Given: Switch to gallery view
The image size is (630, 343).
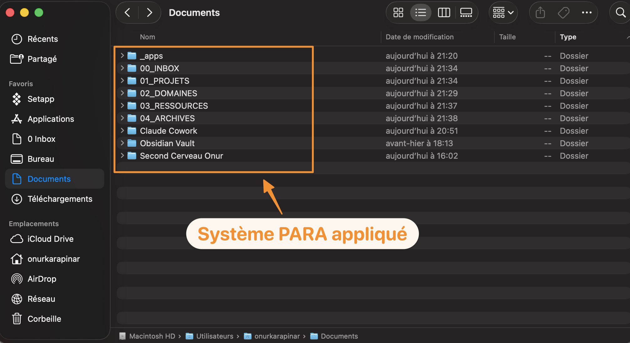Looking at the screenshot, I should [x=466, y=12].
